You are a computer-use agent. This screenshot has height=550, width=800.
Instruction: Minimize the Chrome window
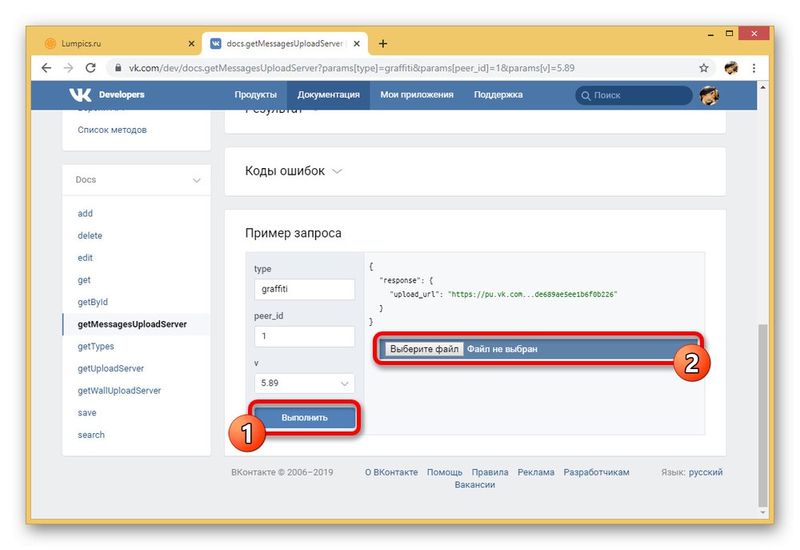(x=710, y=34)
